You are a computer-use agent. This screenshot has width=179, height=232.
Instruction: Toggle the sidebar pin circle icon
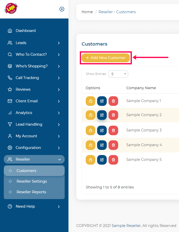pyautogui.click(x=62, y=9)
